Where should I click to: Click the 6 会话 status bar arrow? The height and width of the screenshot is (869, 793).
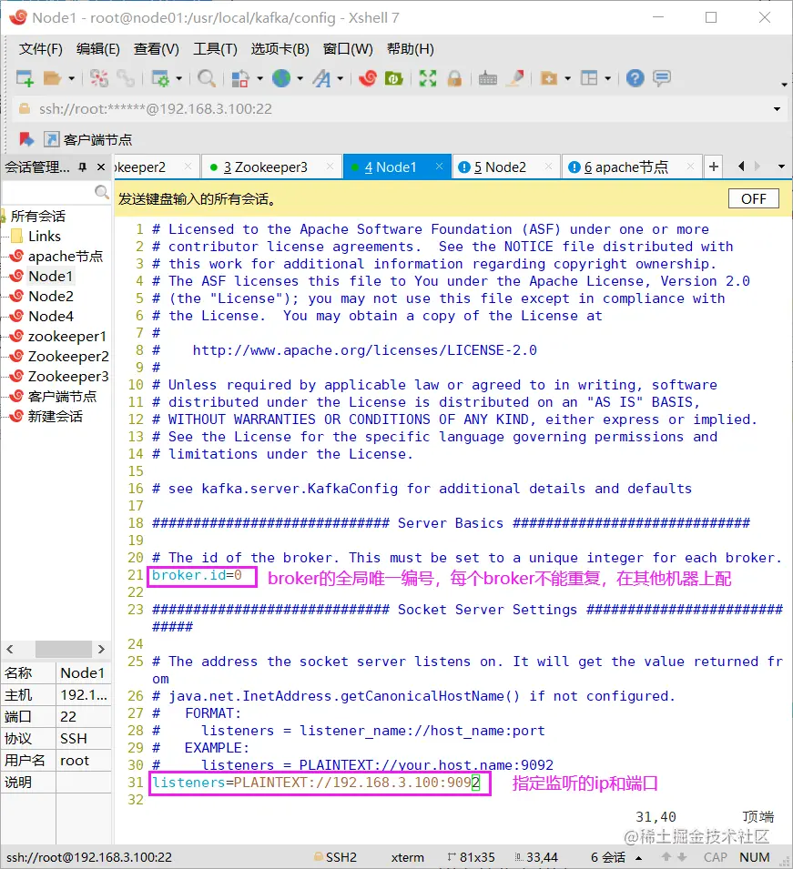pos(639,858)
